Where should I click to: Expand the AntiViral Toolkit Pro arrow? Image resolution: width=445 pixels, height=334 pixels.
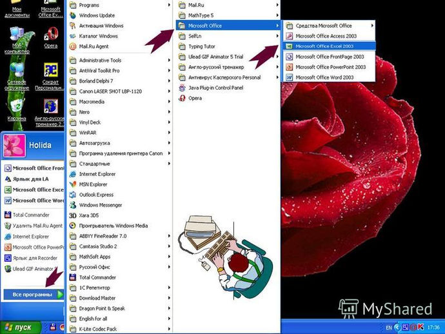coord(169,70)
